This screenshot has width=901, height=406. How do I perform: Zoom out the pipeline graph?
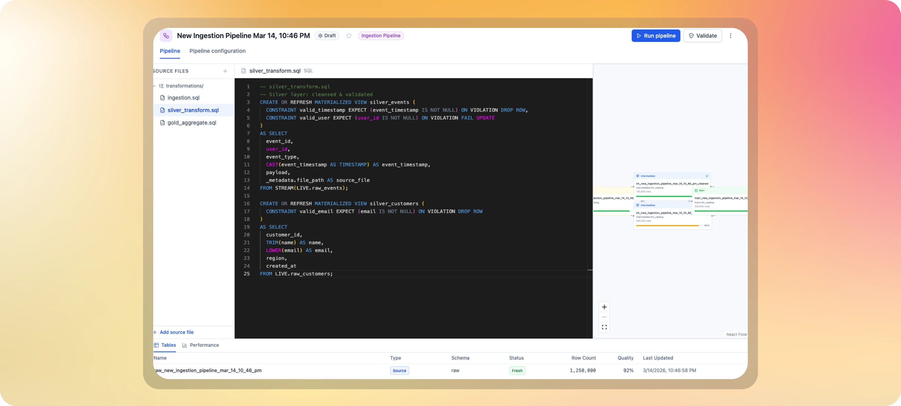click(x=604, y=317)
